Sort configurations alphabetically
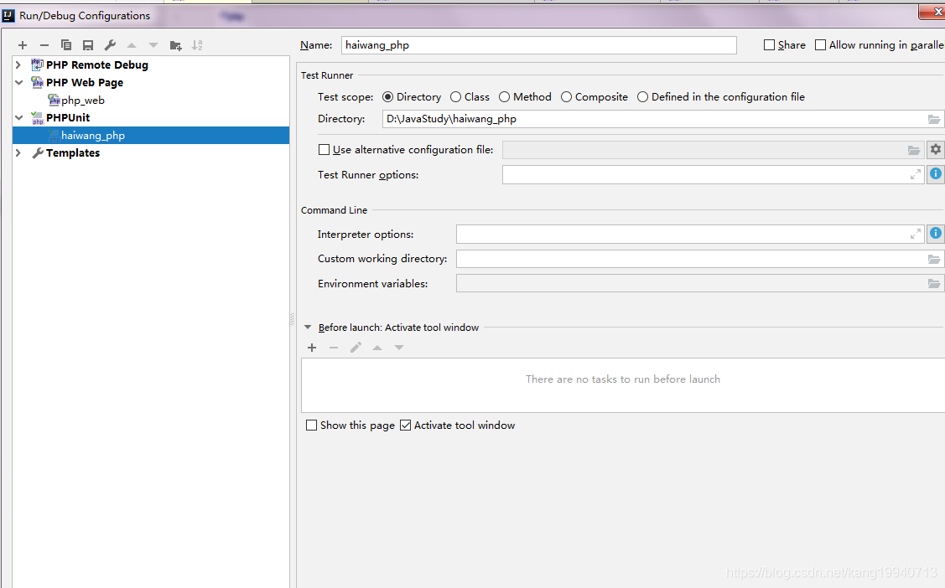 (197, 45)
